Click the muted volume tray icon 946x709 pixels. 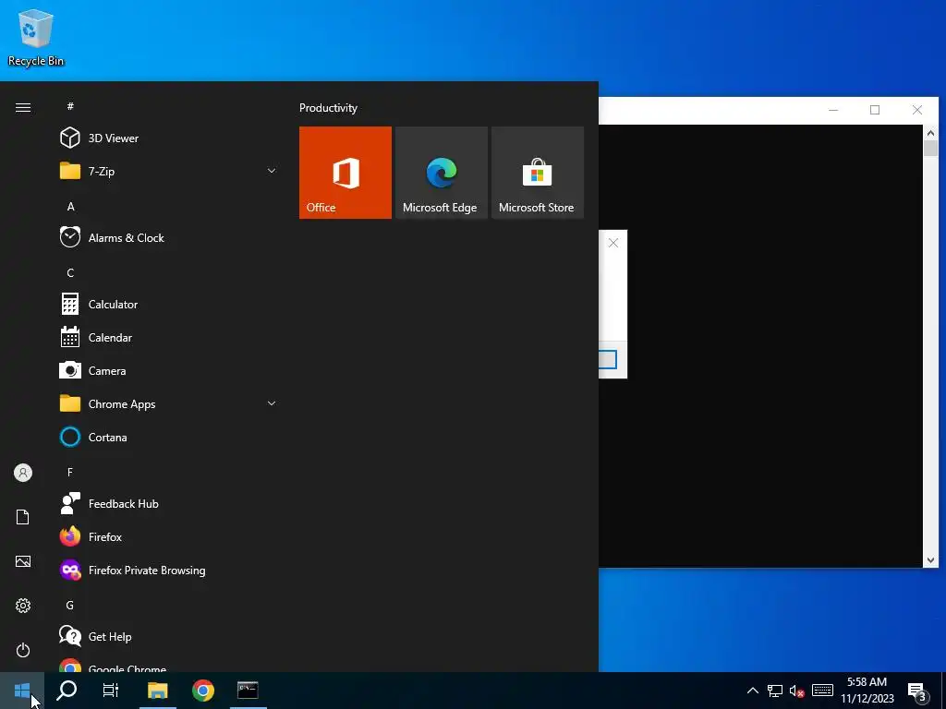[797, 691]
